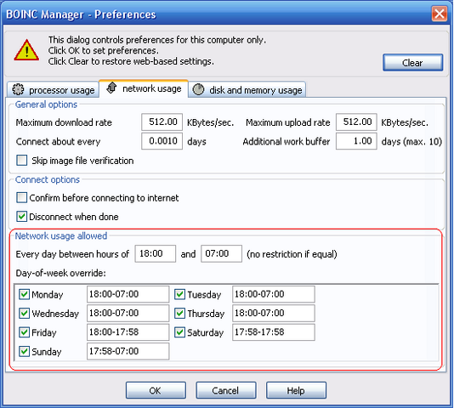The height and width of the screenshot is (408, 454).
Task: Open Help for preferences
Action: click(296, 390)
